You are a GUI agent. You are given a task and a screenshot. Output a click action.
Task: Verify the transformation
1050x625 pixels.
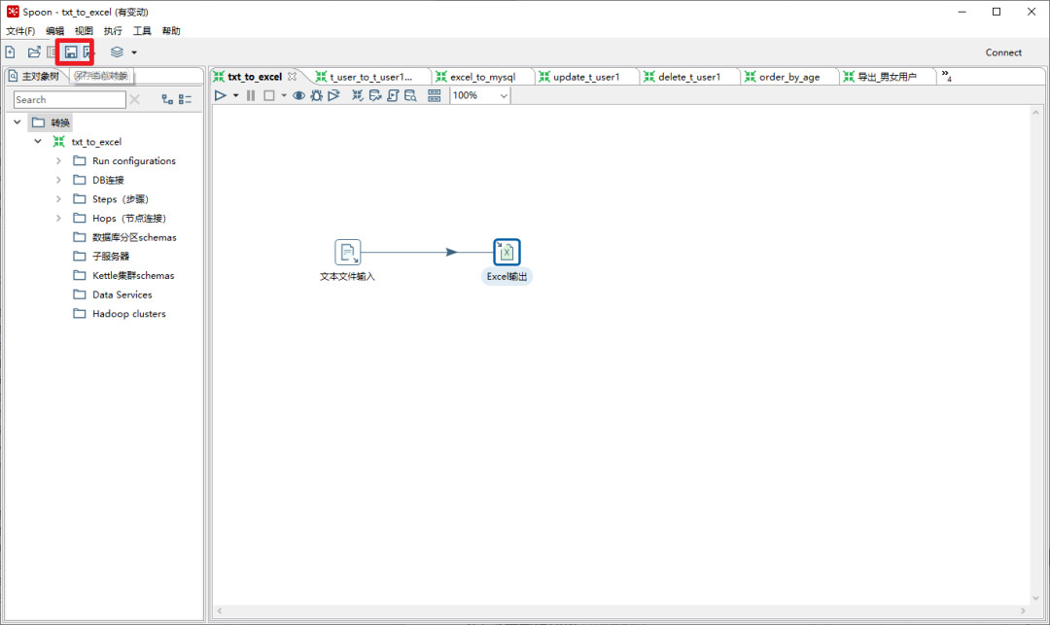pos(358,95)
